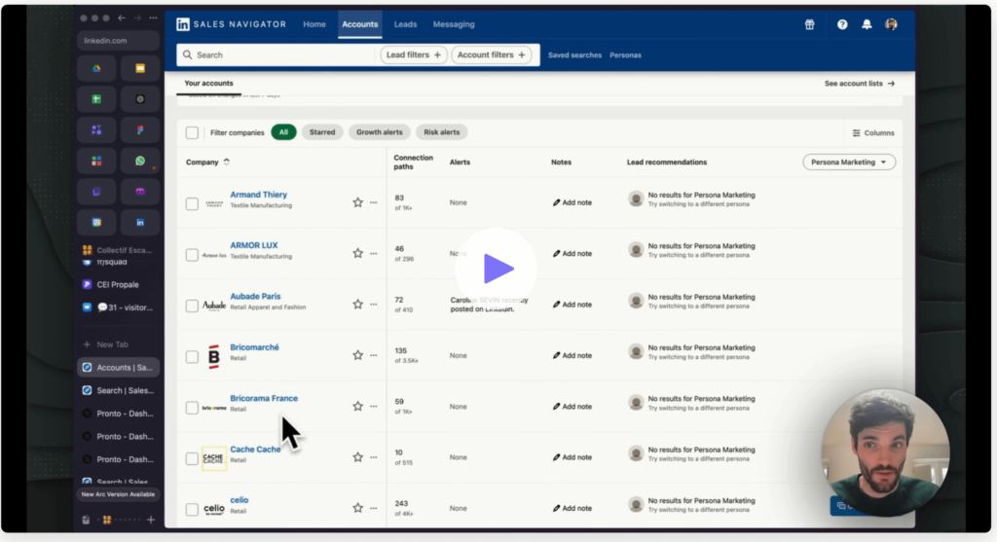Toggle select-all companies checkbox

(x=192, y=132)
